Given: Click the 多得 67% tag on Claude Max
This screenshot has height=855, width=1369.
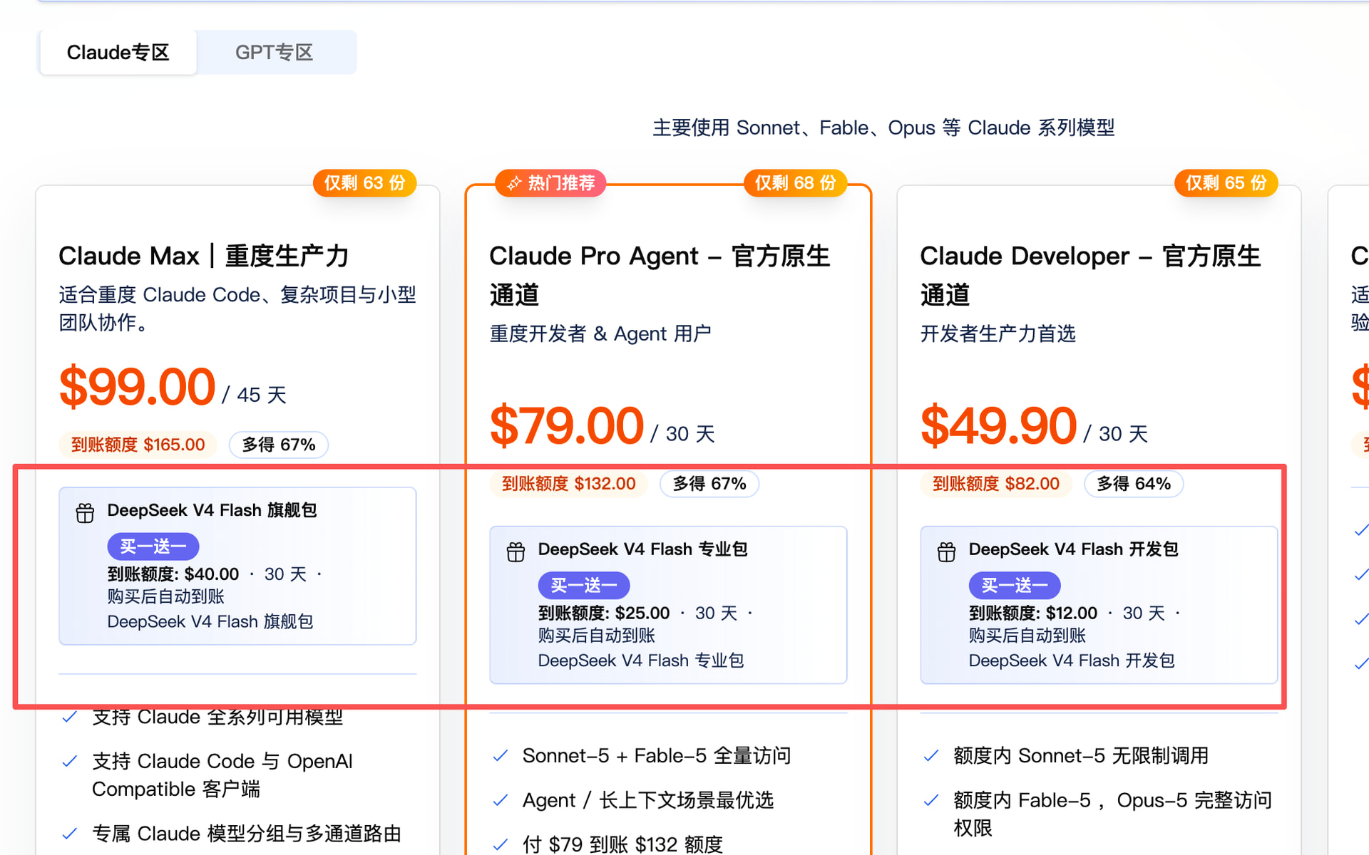Looking at the screenshot, I should [x=279, y=445].
